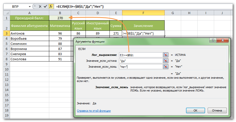236x122 pixels.
Task: Open the Name Box dropdown arrow
Action: (x=30, y=7)
